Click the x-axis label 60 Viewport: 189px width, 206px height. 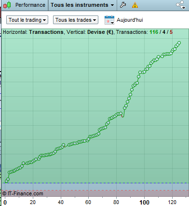point(88,202)
